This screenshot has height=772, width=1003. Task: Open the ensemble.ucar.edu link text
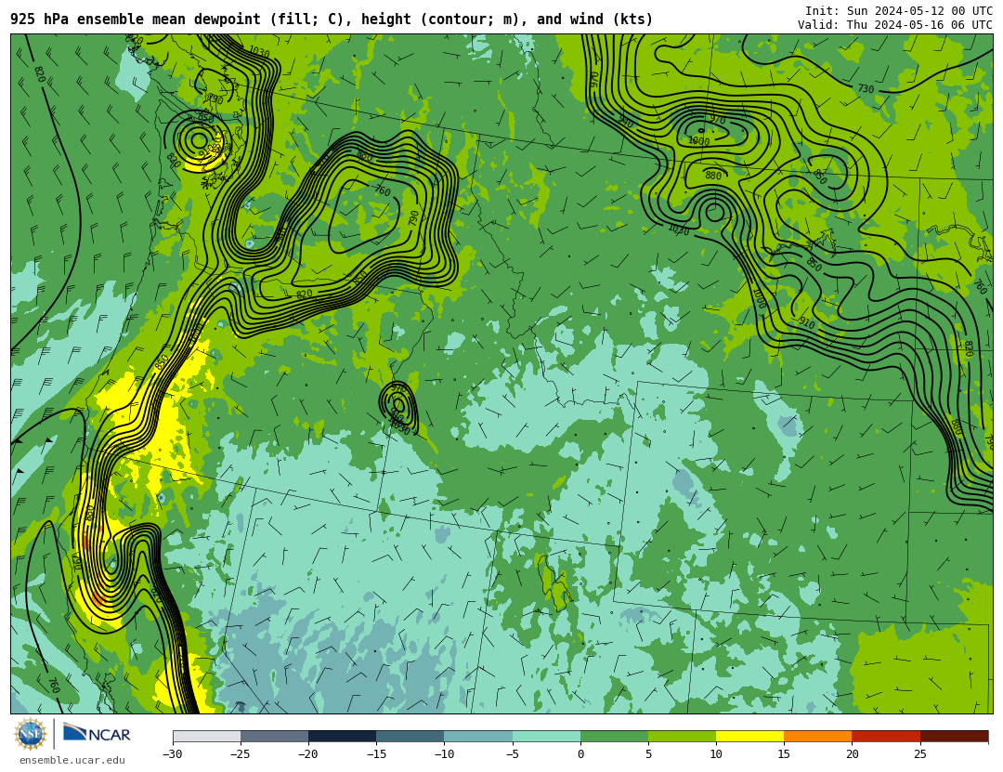pos(72,760)
